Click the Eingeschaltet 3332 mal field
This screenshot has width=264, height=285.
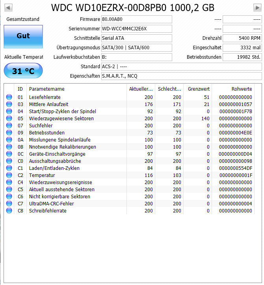(x=242, y=48)
